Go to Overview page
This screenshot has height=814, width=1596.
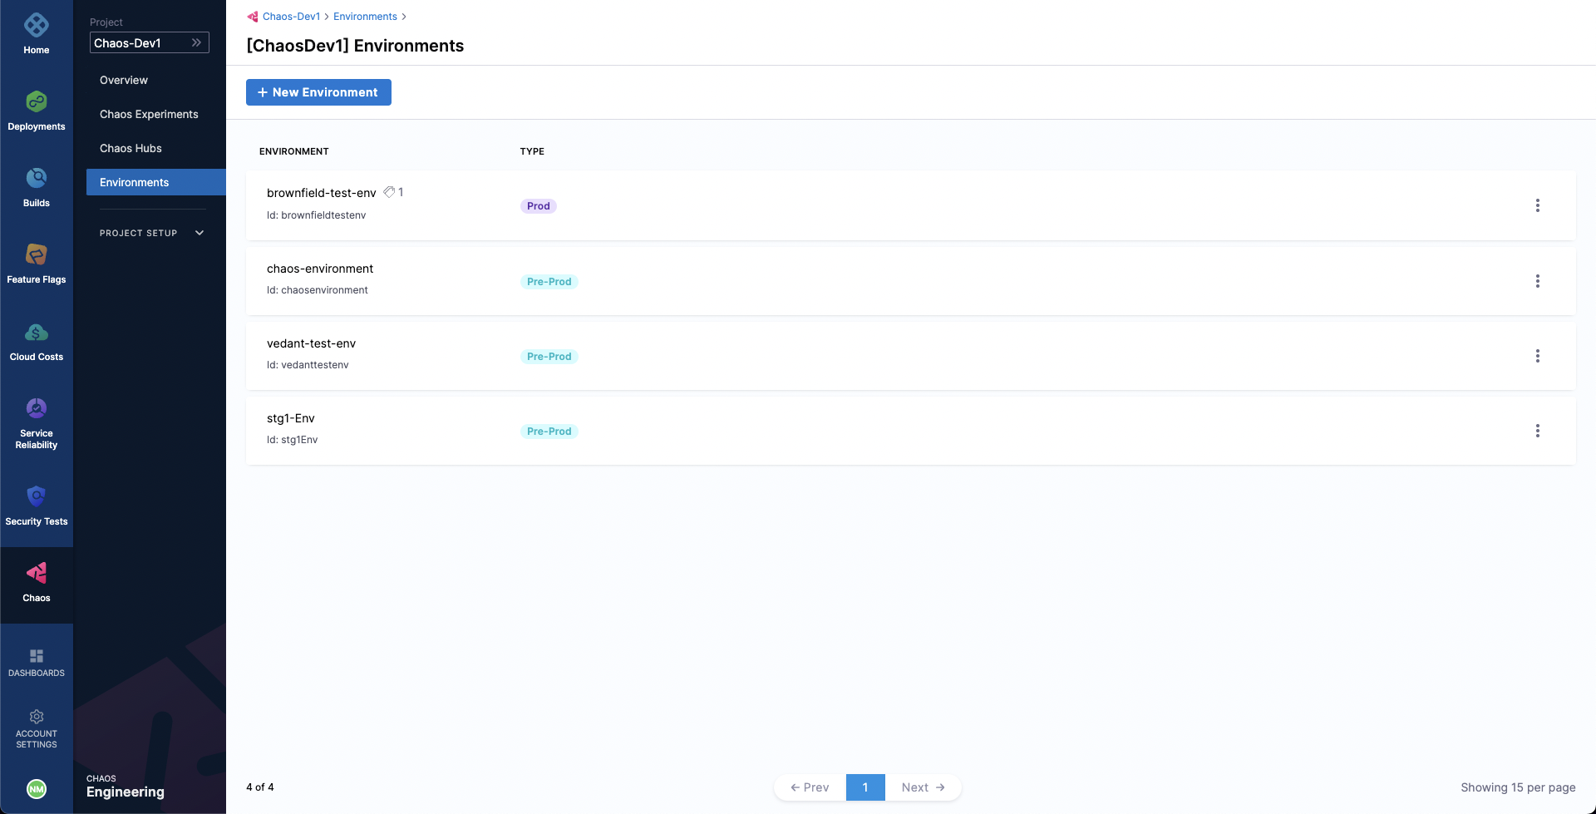123,80
